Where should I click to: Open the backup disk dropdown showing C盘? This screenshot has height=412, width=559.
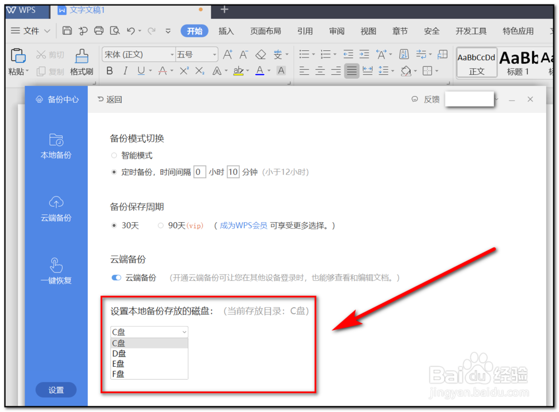[149, 332]
